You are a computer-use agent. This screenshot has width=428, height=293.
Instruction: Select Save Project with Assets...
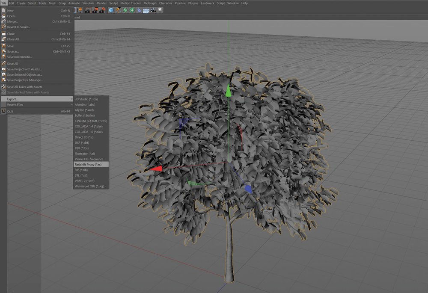(37, 69)
